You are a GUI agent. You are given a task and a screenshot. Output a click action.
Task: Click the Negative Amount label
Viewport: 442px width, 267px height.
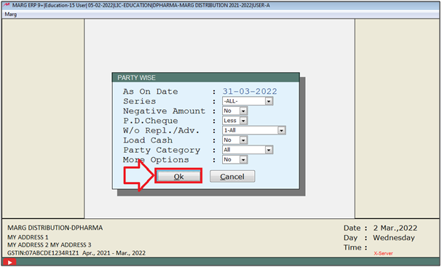coord(164,111)
